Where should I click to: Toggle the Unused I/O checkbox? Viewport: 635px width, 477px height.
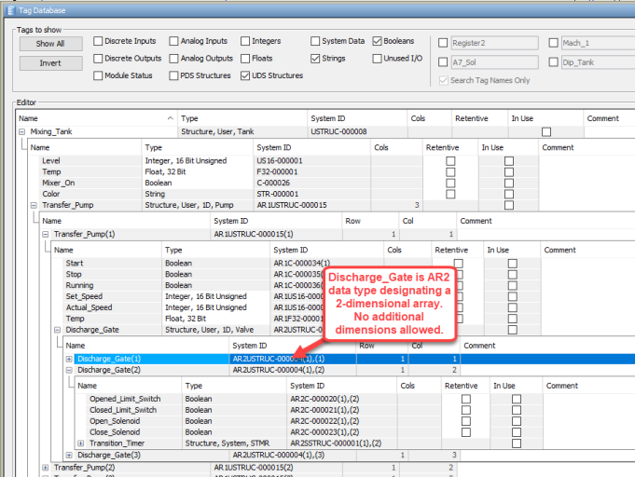(378, 59)
